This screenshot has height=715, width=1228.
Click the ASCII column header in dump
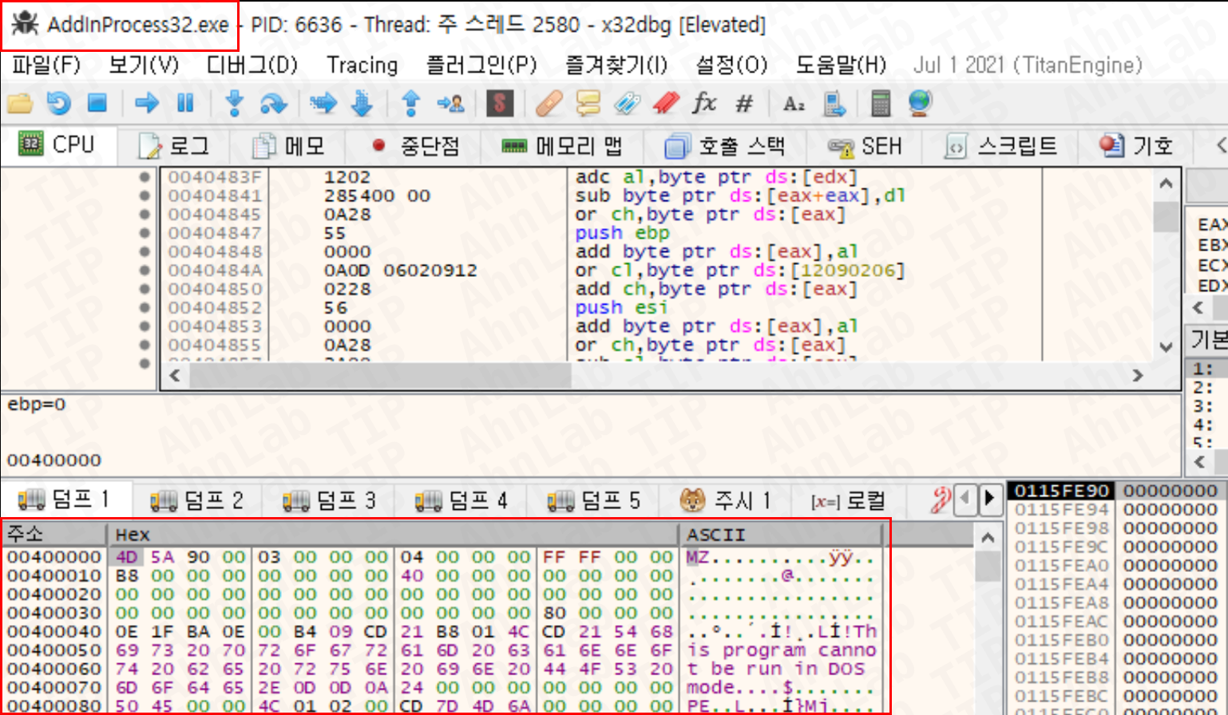click(x=782, y=534)
